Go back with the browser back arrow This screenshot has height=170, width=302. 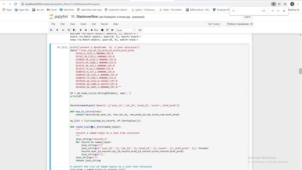click(4, 4)
